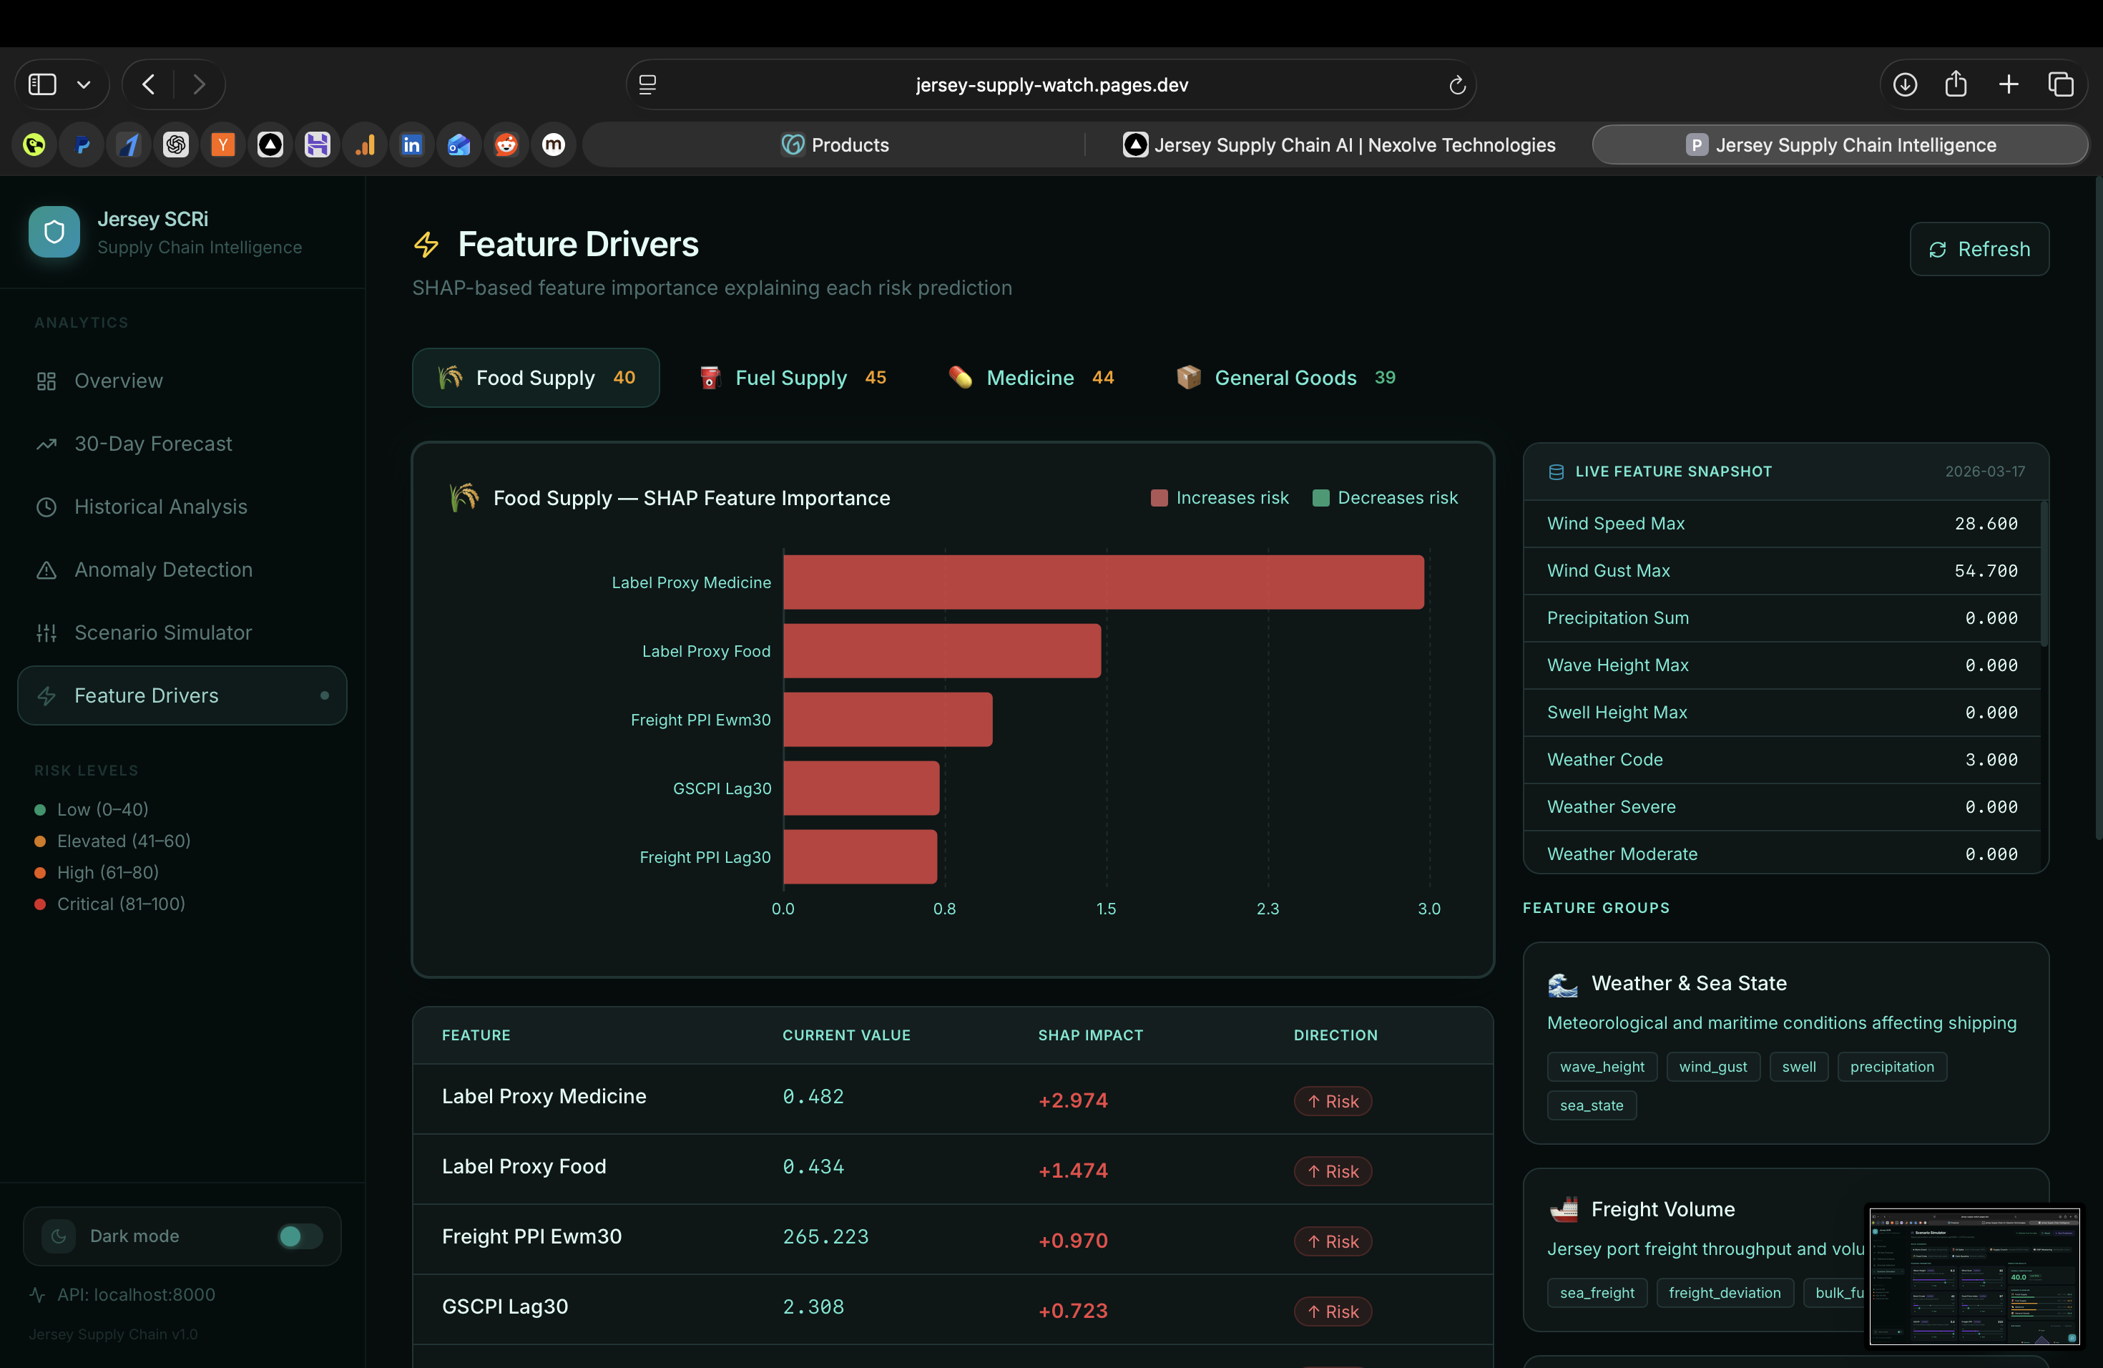Click the share icon in toolbar
The height and width of the screenshot is (1368, 2103).
click(x=1956, y=85)
